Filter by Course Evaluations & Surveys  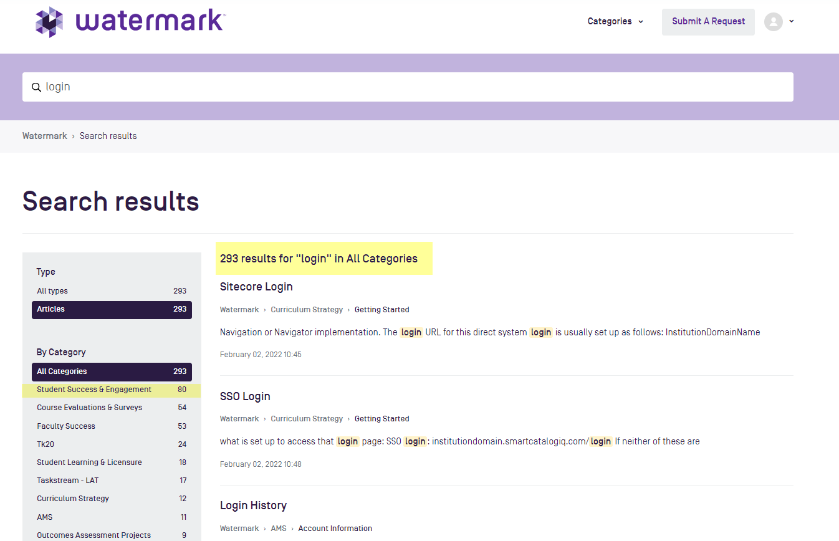coord(112,408)
